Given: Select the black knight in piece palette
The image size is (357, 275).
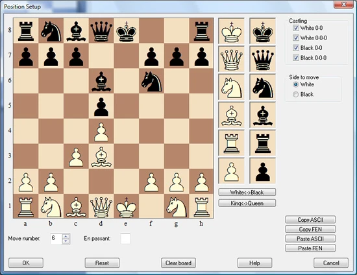Looking at the screenshot, I should 263,87.
